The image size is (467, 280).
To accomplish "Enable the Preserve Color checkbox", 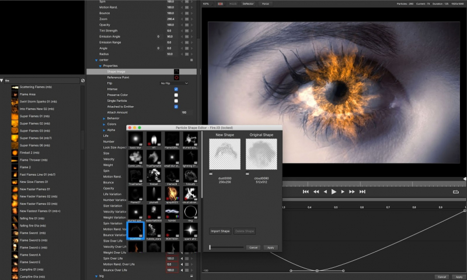I will (176, 95).
